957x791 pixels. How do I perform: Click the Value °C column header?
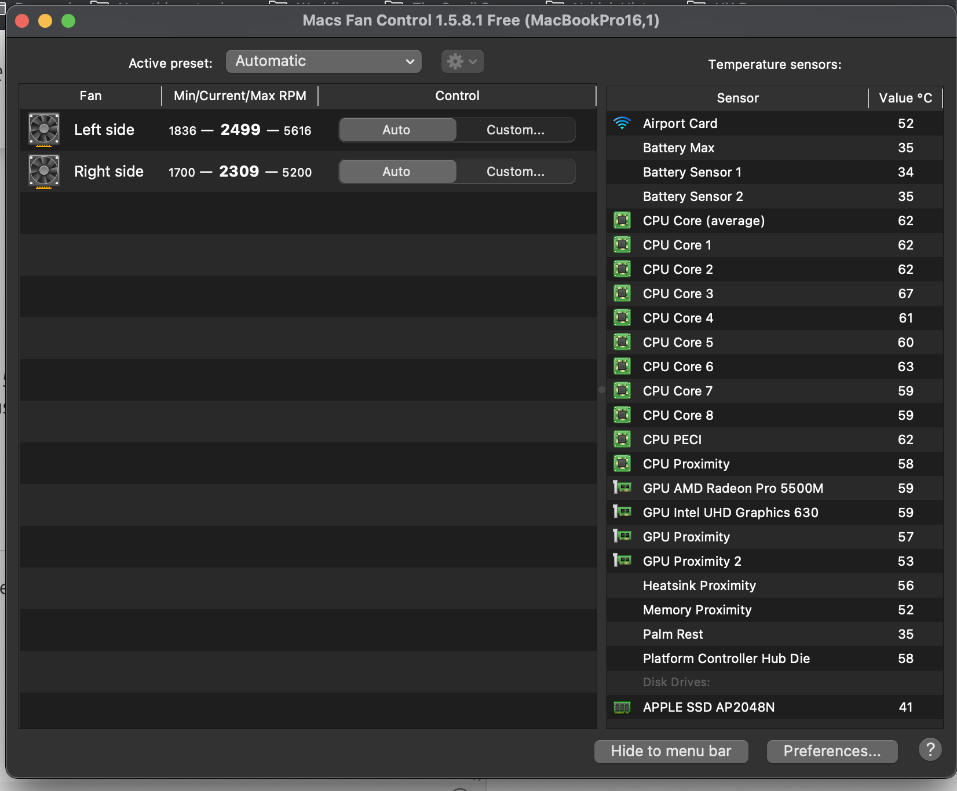[905, 98]
